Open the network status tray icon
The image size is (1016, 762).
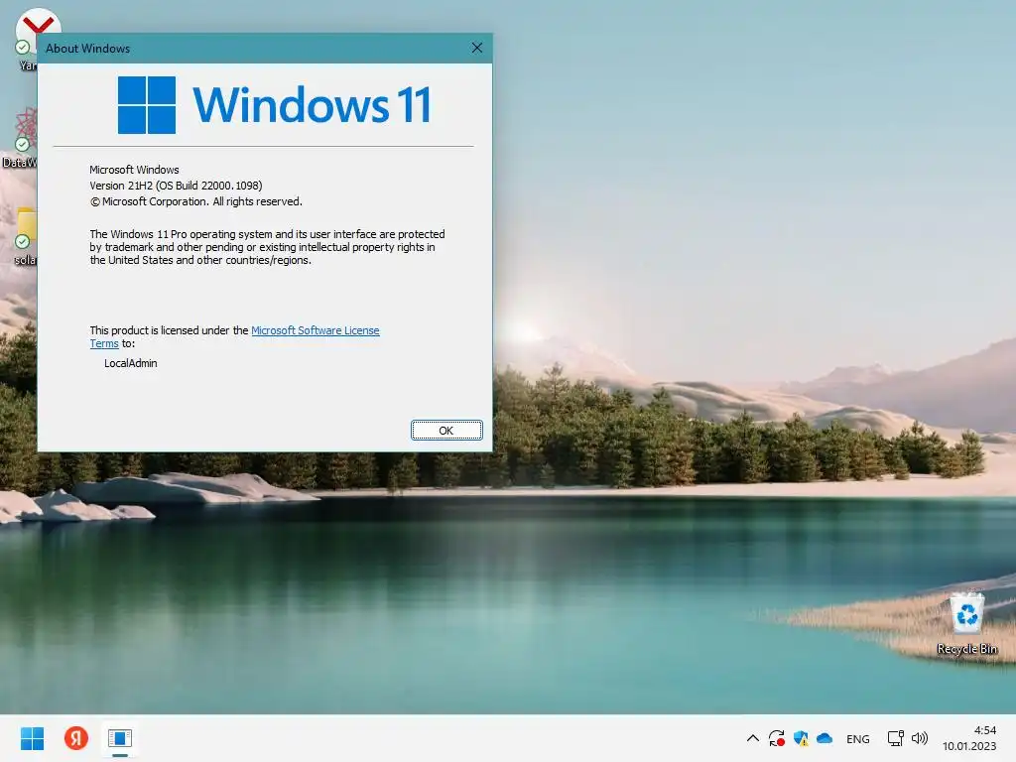tap(896, 738)
